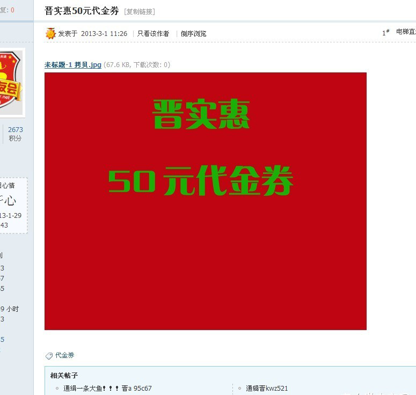
Task: Open the 未标题-1 拷贝.jpg attachment link
Action: [x=72, y=65]
